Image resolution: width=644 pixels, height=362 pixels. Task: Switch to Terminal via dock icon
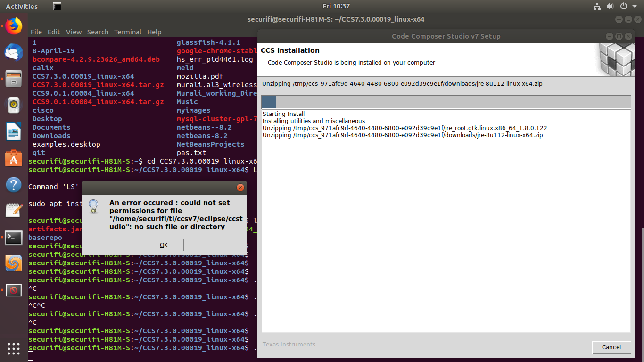[x=14, y=237]
